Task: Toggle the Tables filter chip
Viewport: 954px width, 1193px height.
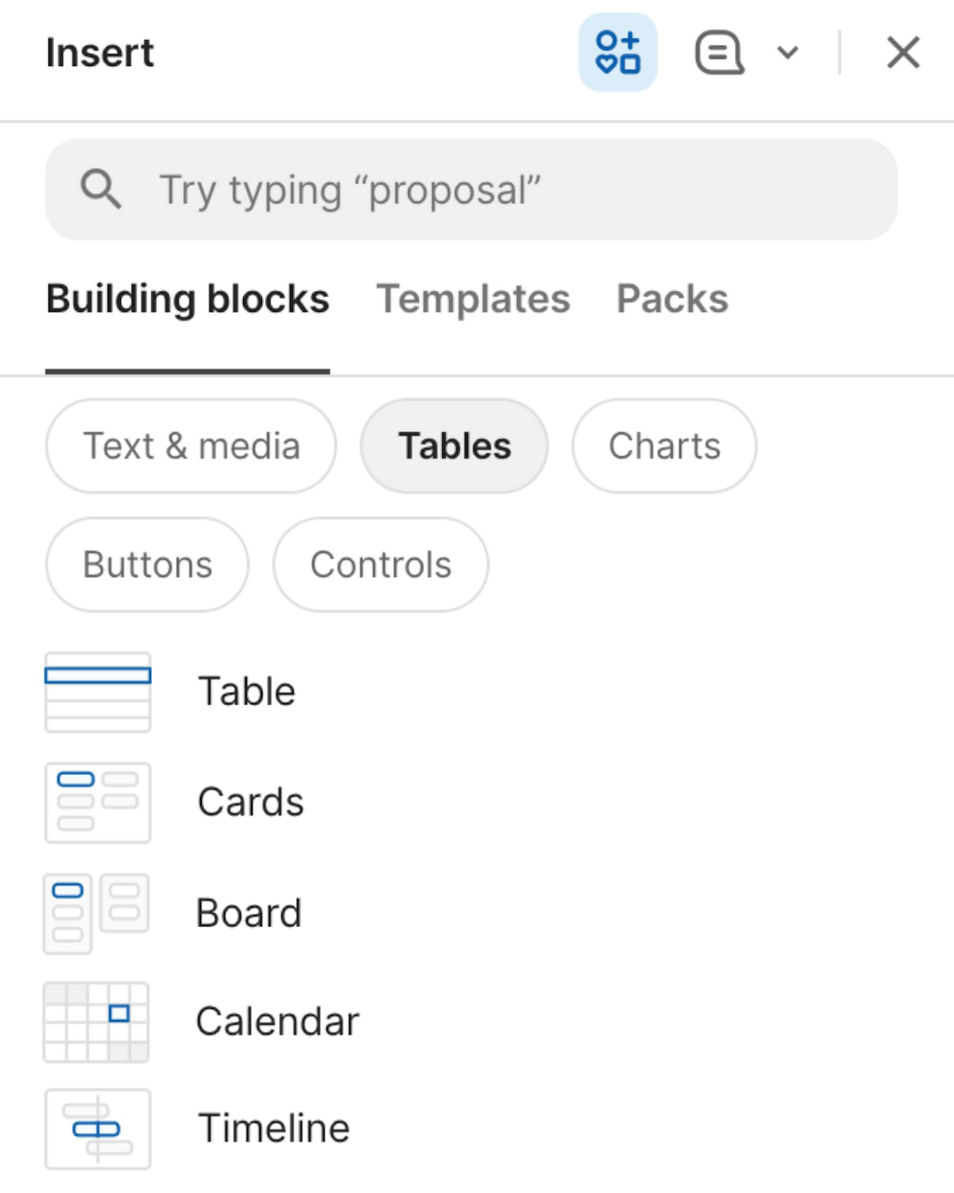Action: click(x=454, y=446)
